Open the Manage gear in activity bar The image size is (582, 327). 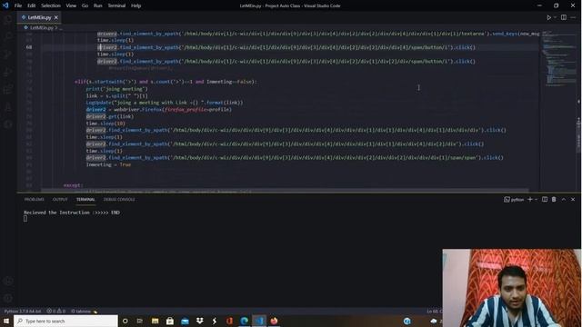8,298
